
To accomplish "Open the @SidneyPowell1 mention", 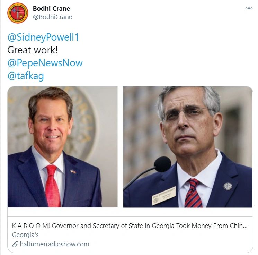I will coord(43,37).
